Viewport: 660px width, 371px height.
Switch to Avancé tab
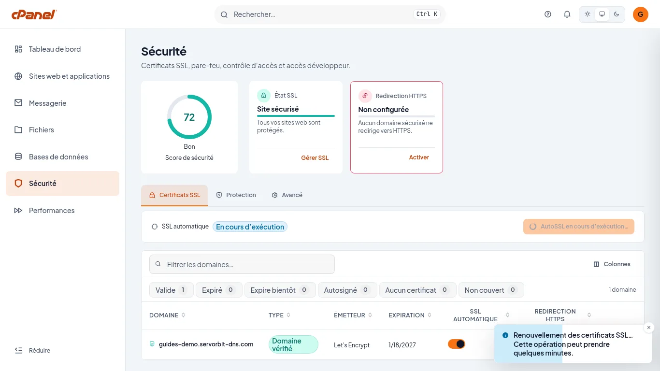[287, 195]
